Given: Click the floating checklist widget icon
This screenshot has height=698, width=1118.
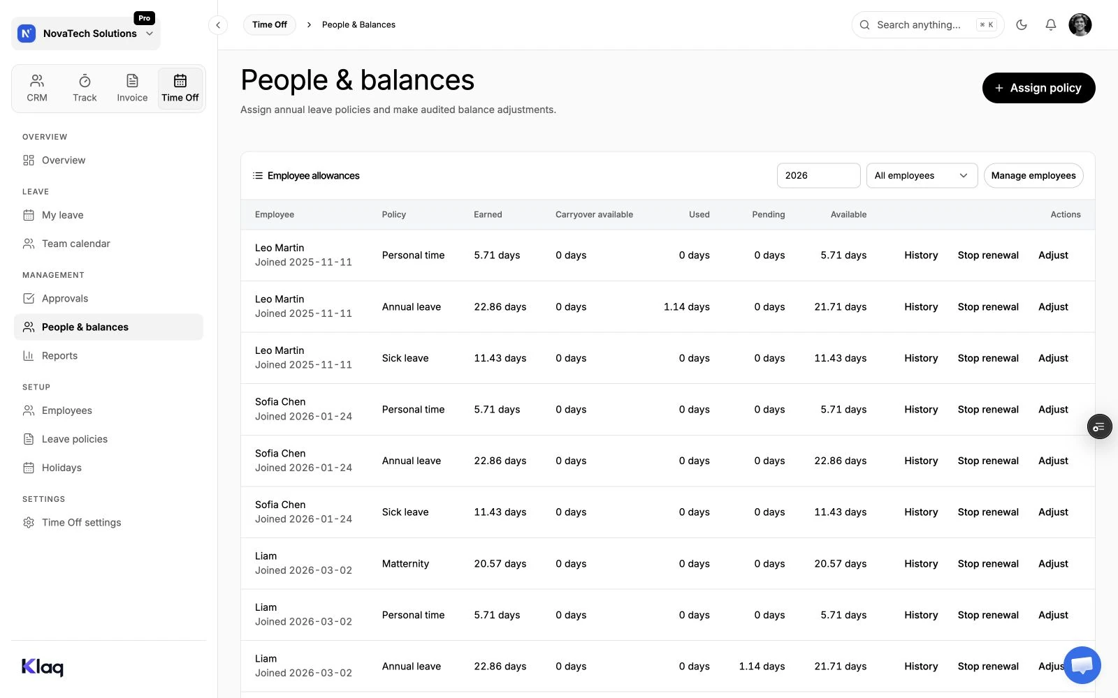Looking at the screenshot, I should [x=1099, y=426].
